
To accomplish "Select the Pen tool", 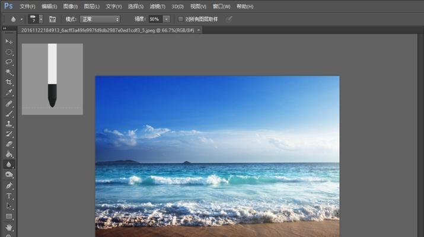I will click(9, 185).
